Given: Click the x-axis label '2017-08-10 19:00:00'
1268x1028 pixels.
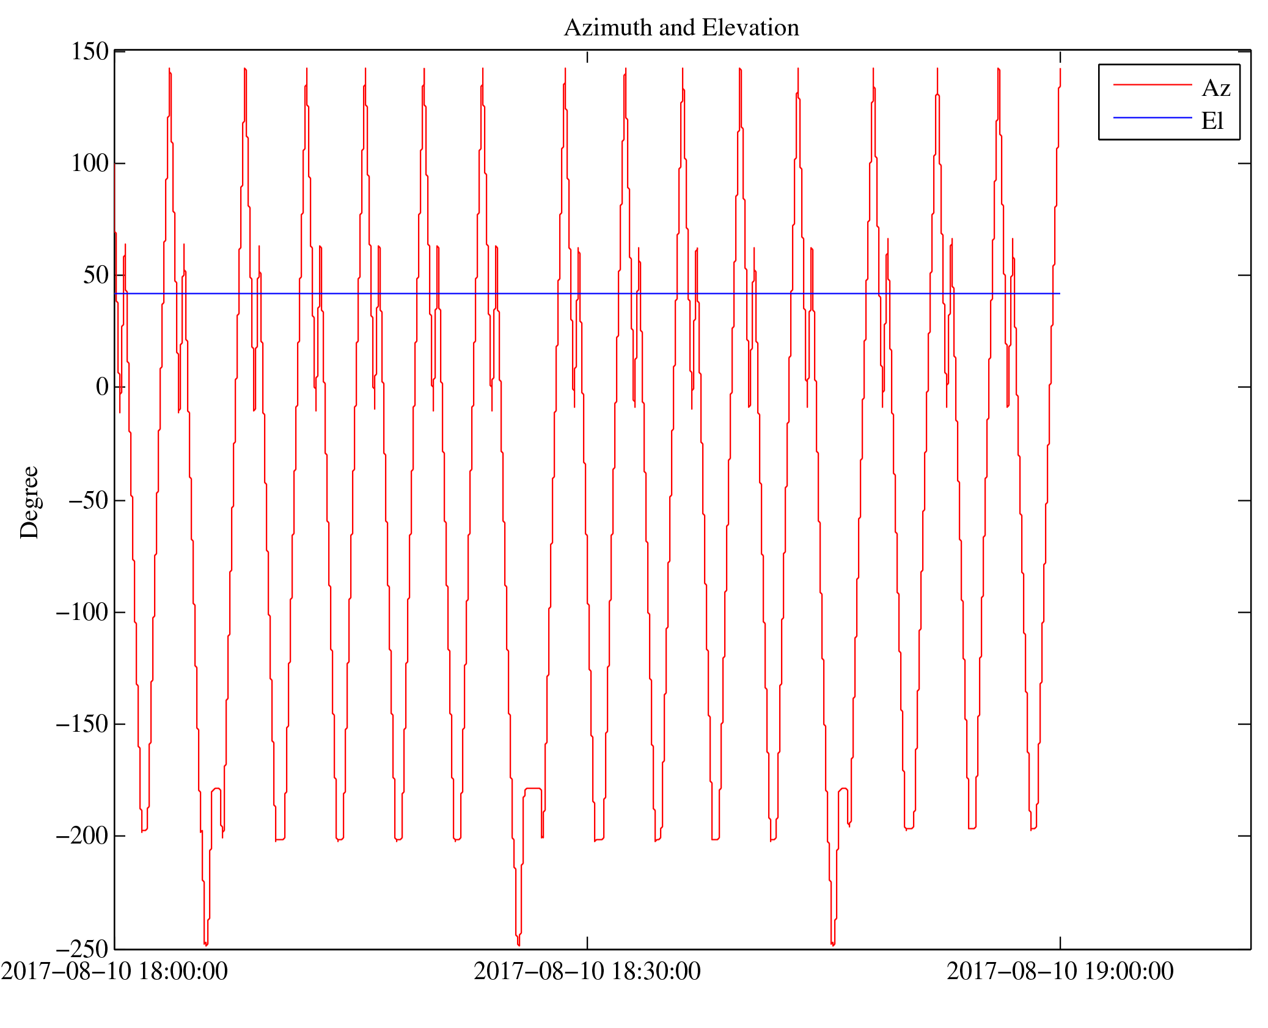Looking at the screenshot, I should (x=1060, y=971).
